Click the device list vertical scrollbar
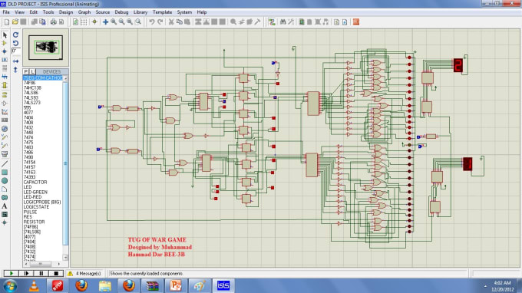The image size is (522, 293). pyautogui.click(x=65, y=163)
